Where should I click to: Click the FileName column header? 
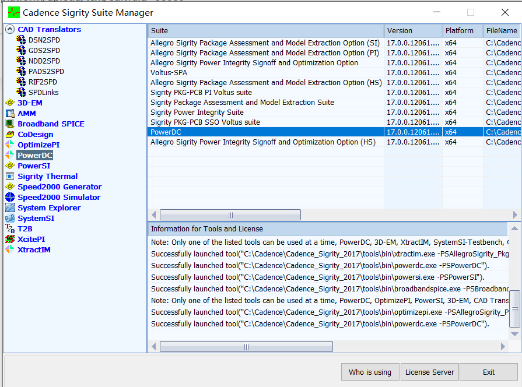(x=502, y=31)
